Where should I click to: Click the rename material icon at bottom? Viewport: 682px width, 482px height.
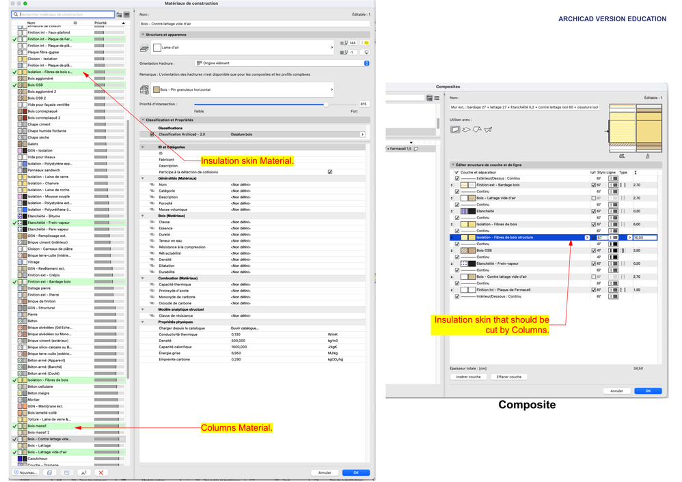[x=84, y=472]
